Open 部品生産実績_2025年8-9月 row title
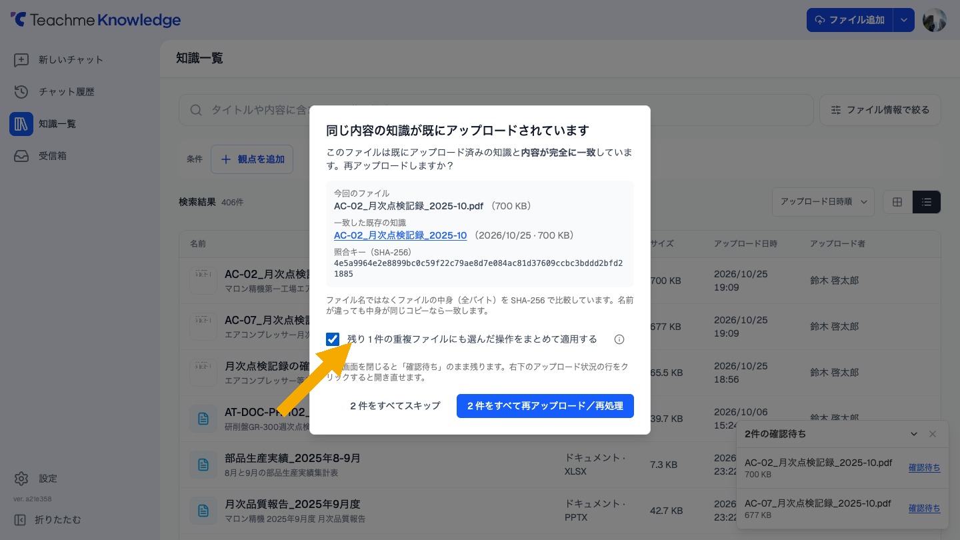 (293, 458)
